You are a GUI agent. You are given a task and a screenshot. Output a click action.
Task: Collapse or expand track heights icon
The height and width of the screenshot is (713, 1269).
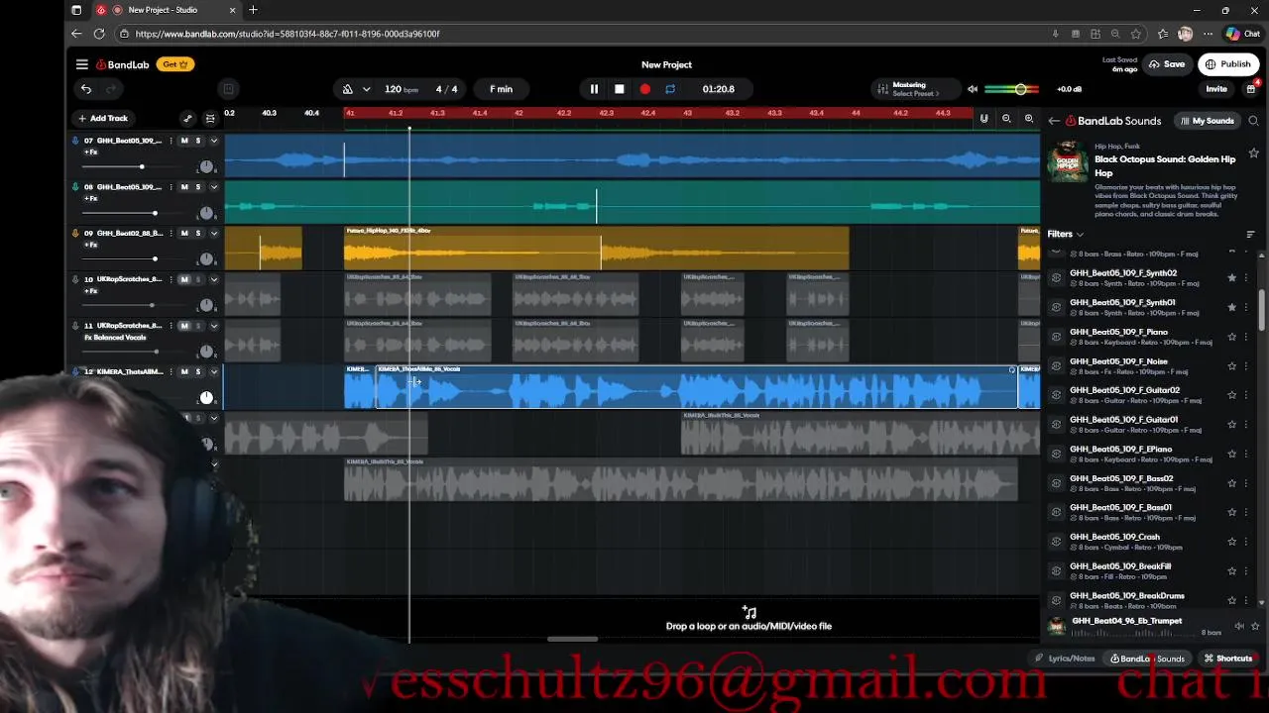point(210,119)
